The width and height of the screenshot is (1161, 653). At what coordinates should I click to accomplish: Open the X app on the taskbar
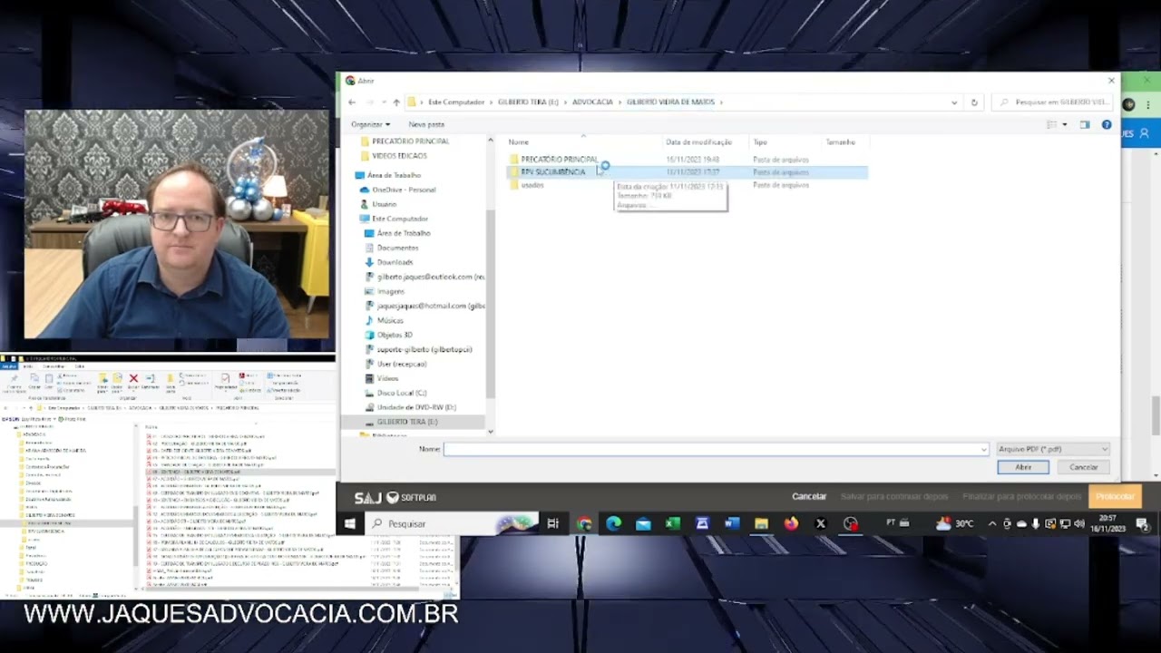tap(821, 523)
